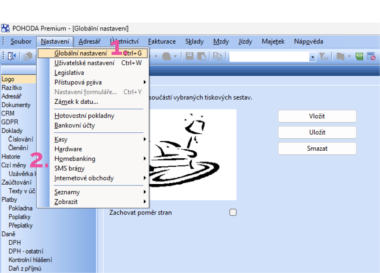Expand the Homebanking submenu
Viewport: 380px width, 273px height.
pos(145,159)
